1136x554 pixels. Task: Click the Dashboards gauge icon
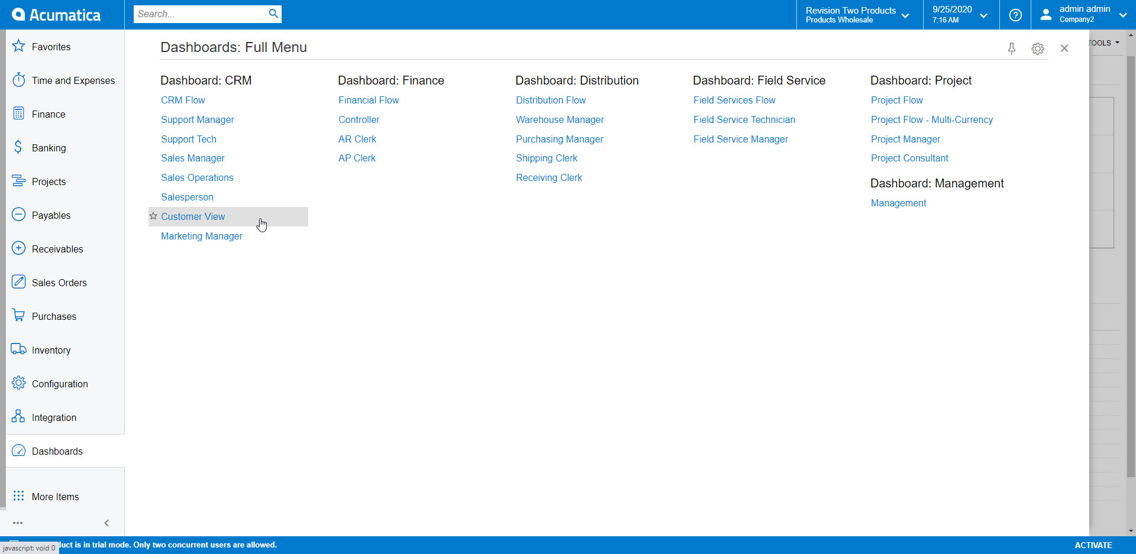pos(19,451)
